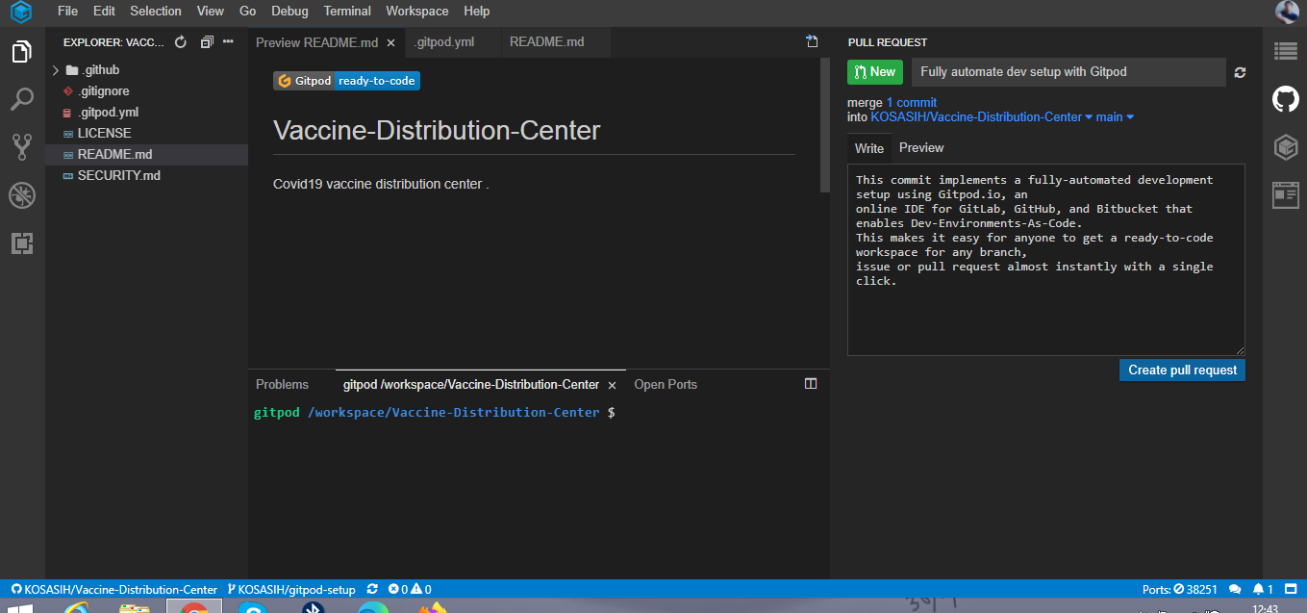Click the open source file icon above preview
1307x613 pixels.
point(812,41)
